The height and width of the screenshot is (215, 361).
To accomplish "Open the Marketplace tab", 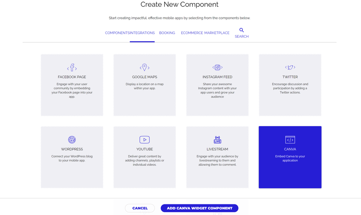I will click(x=217, y=33).
